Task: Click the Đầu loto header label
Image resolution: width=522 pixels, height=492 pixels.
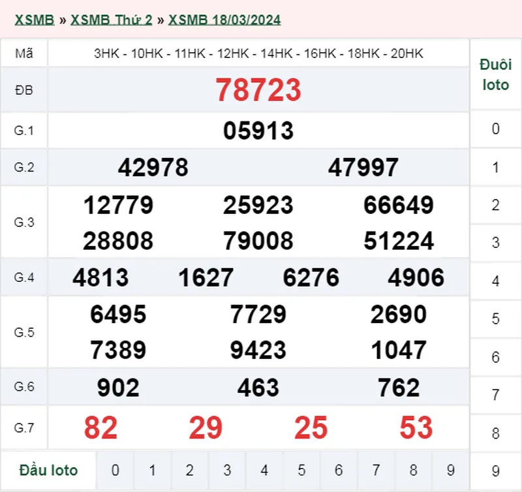Action: pos(48,470)
